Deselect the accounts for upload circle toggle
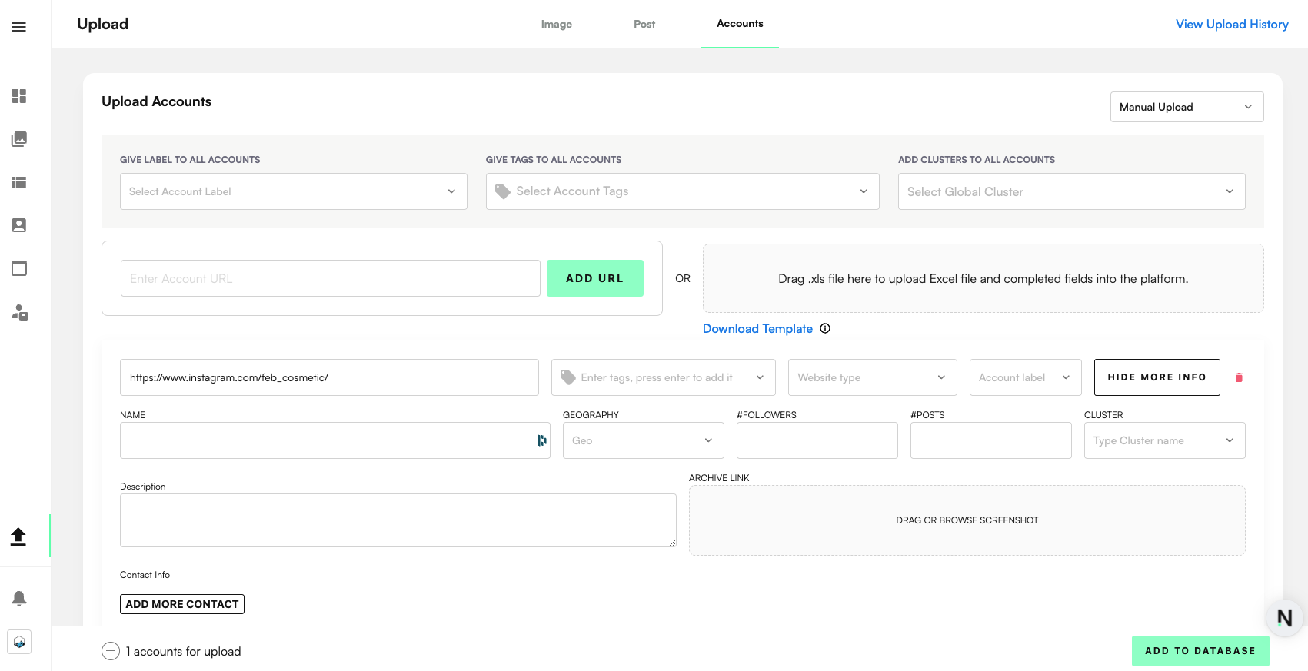This screenshot has height=671, width=1308. pyautogui.click(x=111, y=651)
